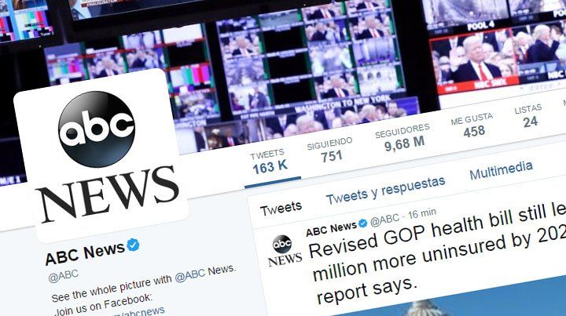Open the Siguiendo 751 list
Viewport: 566px width, 316px height.
[330, 150]
